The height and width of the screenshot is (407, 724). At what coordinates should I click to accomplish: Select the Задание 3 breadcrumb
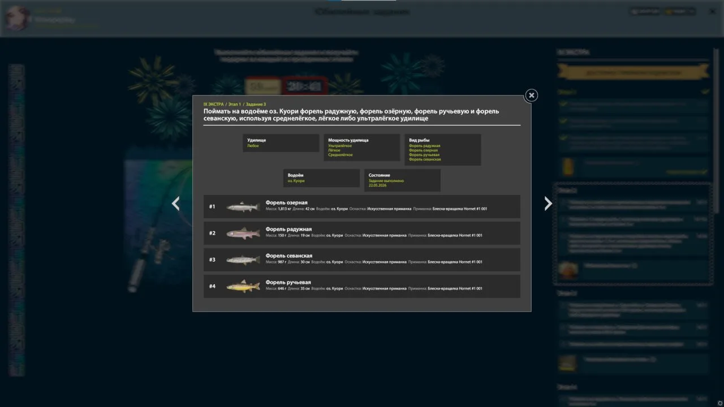coord(256,105)
